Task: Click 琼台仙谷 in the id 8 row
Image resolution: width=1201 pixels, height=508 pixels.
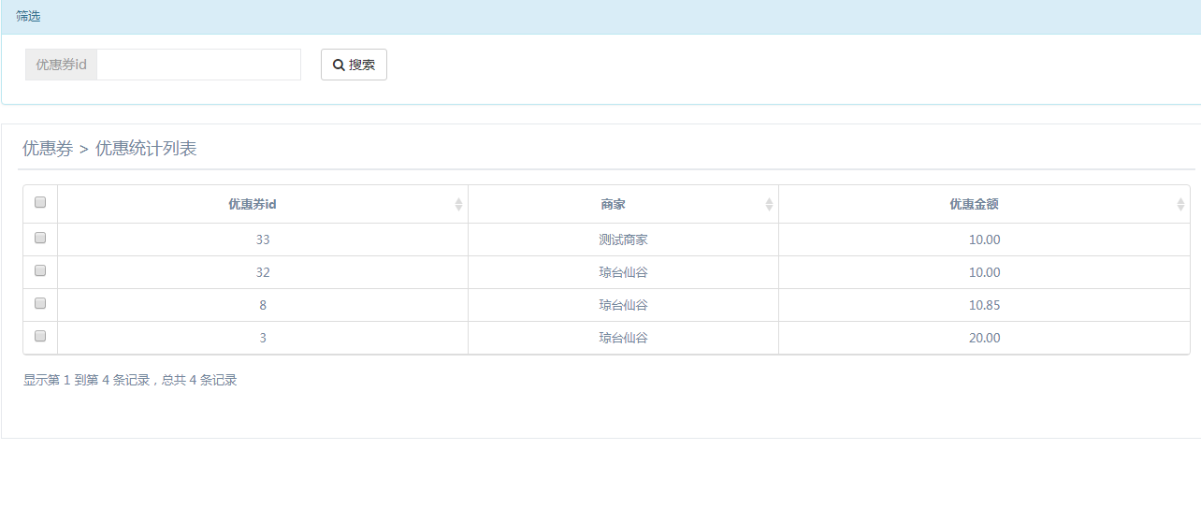Action: coord(623,305)
